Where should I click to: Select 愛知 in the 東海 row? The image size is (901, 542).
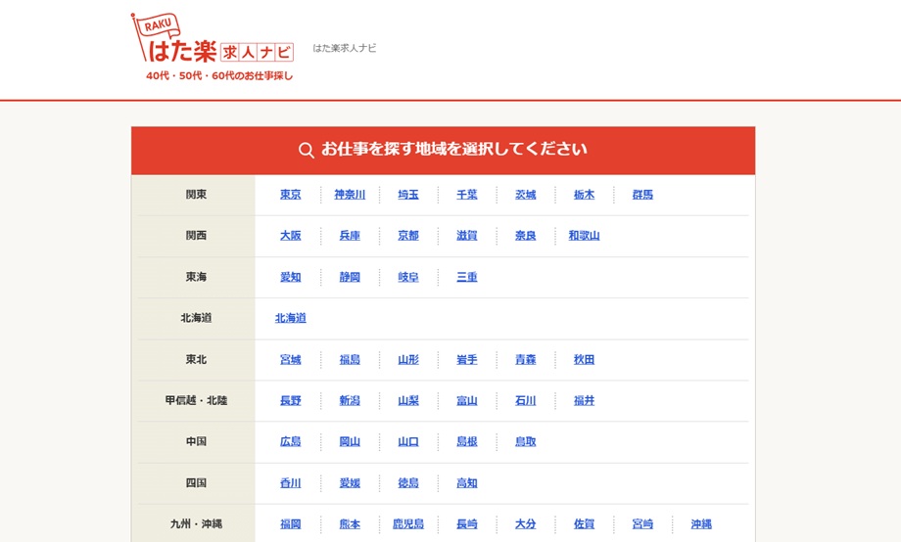tap(291, 277)
